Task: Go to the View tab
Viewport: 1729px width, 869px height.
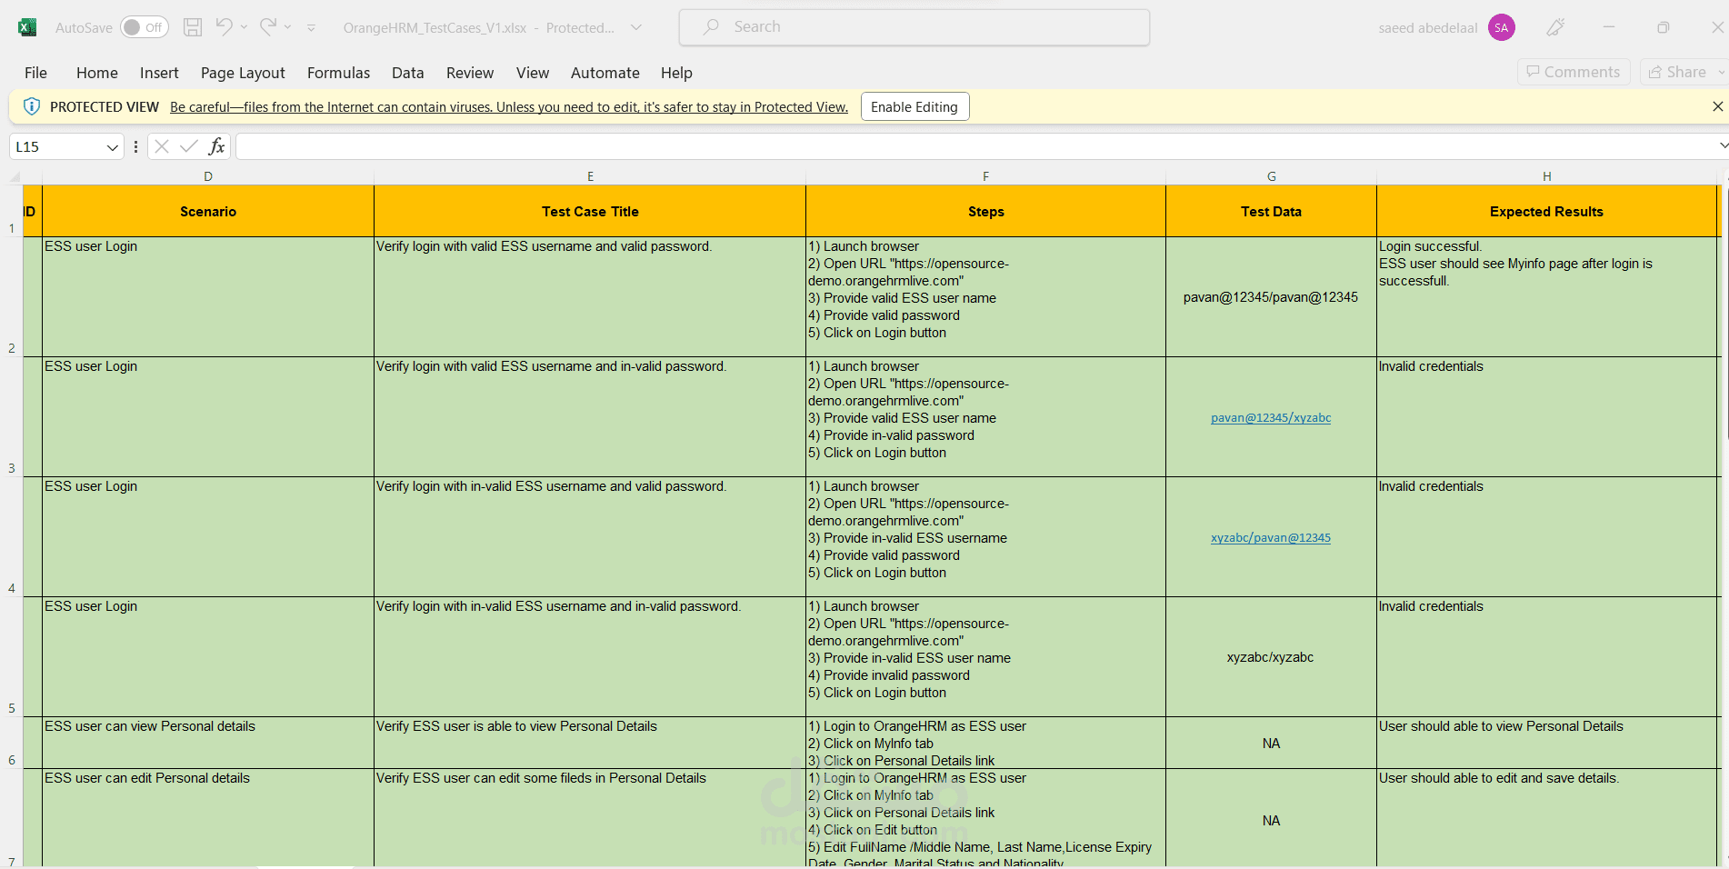Action: tap(533, 73)
